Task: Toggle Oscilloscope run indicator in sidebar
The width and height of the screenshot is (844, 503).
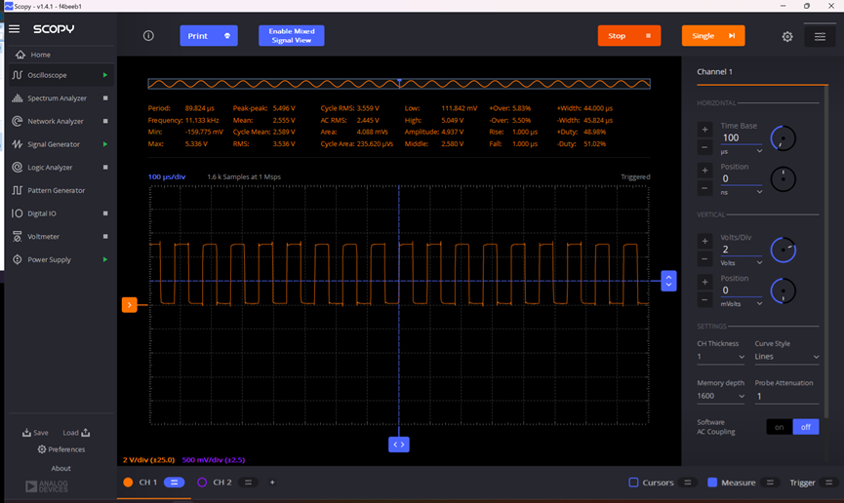Action: 105,75
